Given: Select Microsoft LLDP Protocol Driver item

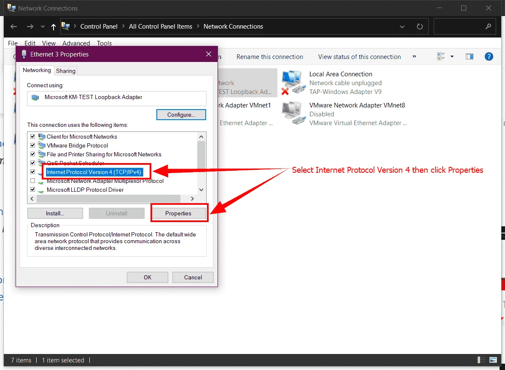Looking at the screenshot, I should point(85,190).
